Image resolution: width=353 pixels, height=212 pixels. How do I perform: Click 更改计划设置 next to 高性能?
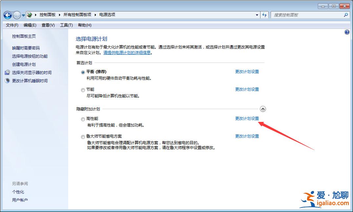point(247,118)
